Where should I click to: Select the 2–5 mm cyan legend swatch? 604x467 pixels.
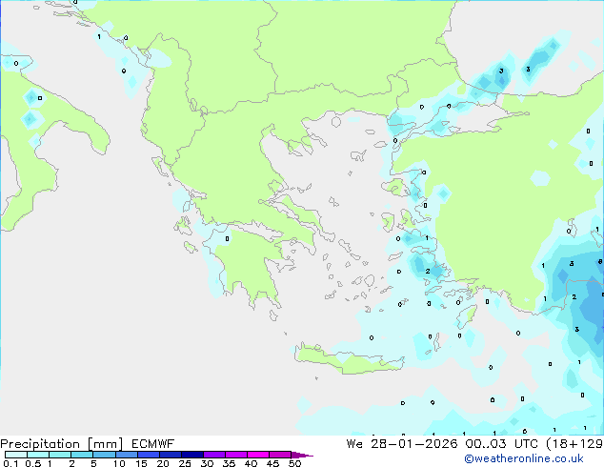point(82,455)
